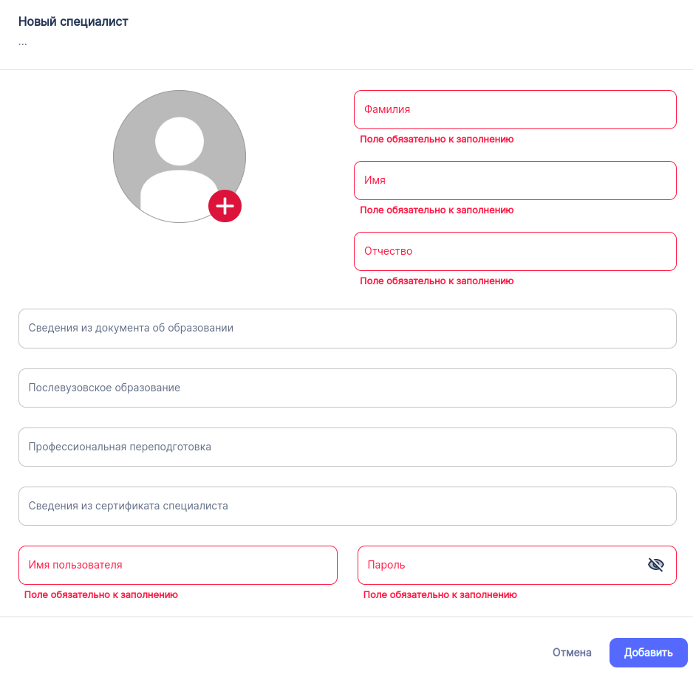Click the Добавить button
This screenshot has width=693, height=680.
[x=648, y=653]
